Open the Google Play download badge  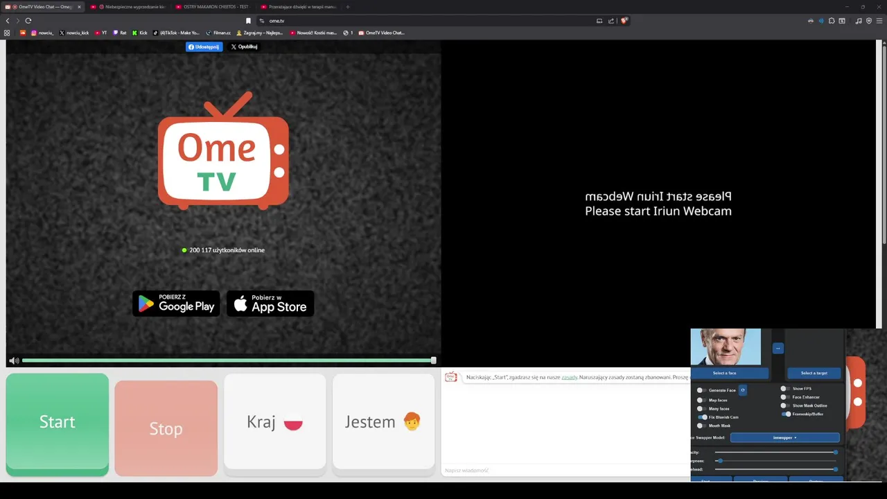click(176, 304)
